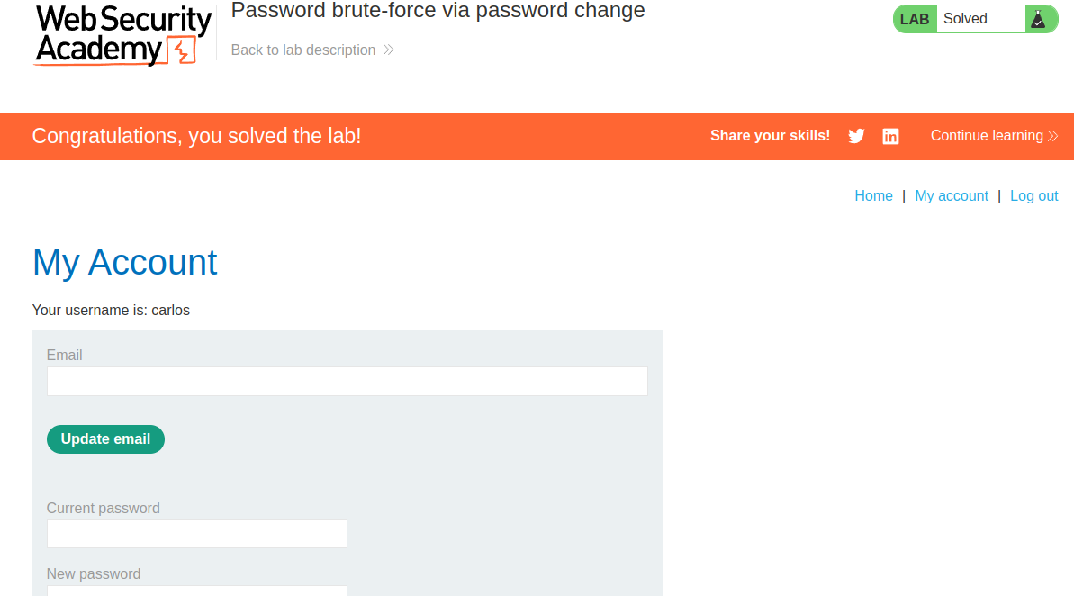Click the Congratulations banner message
This screenshot has height=596, width=1074.
[x=196, y=136]
